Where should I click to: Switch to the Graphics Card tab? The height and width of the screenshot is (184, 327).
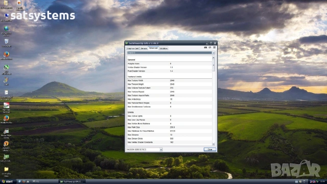[133, 49]
